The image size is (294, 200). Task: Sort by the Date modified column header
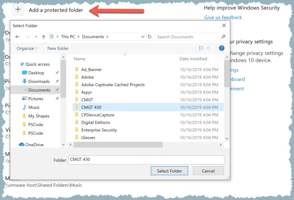tap(193, 59)
